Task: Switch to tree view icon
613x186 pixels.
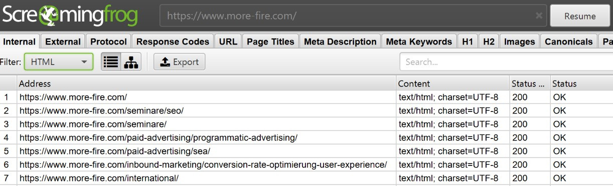Action: pos(131,62)
